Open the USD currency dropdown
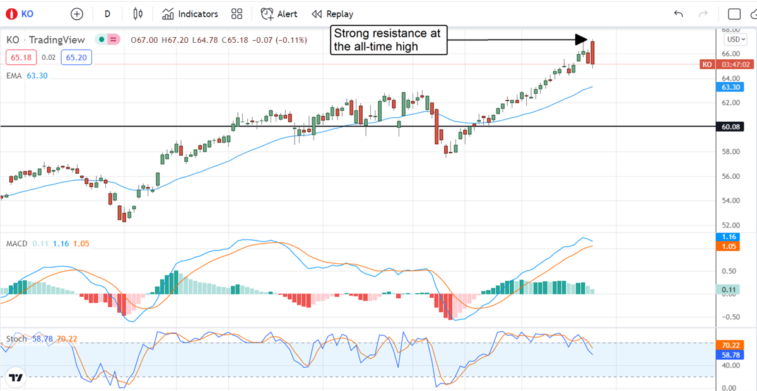757x391 pixels. 735,39
